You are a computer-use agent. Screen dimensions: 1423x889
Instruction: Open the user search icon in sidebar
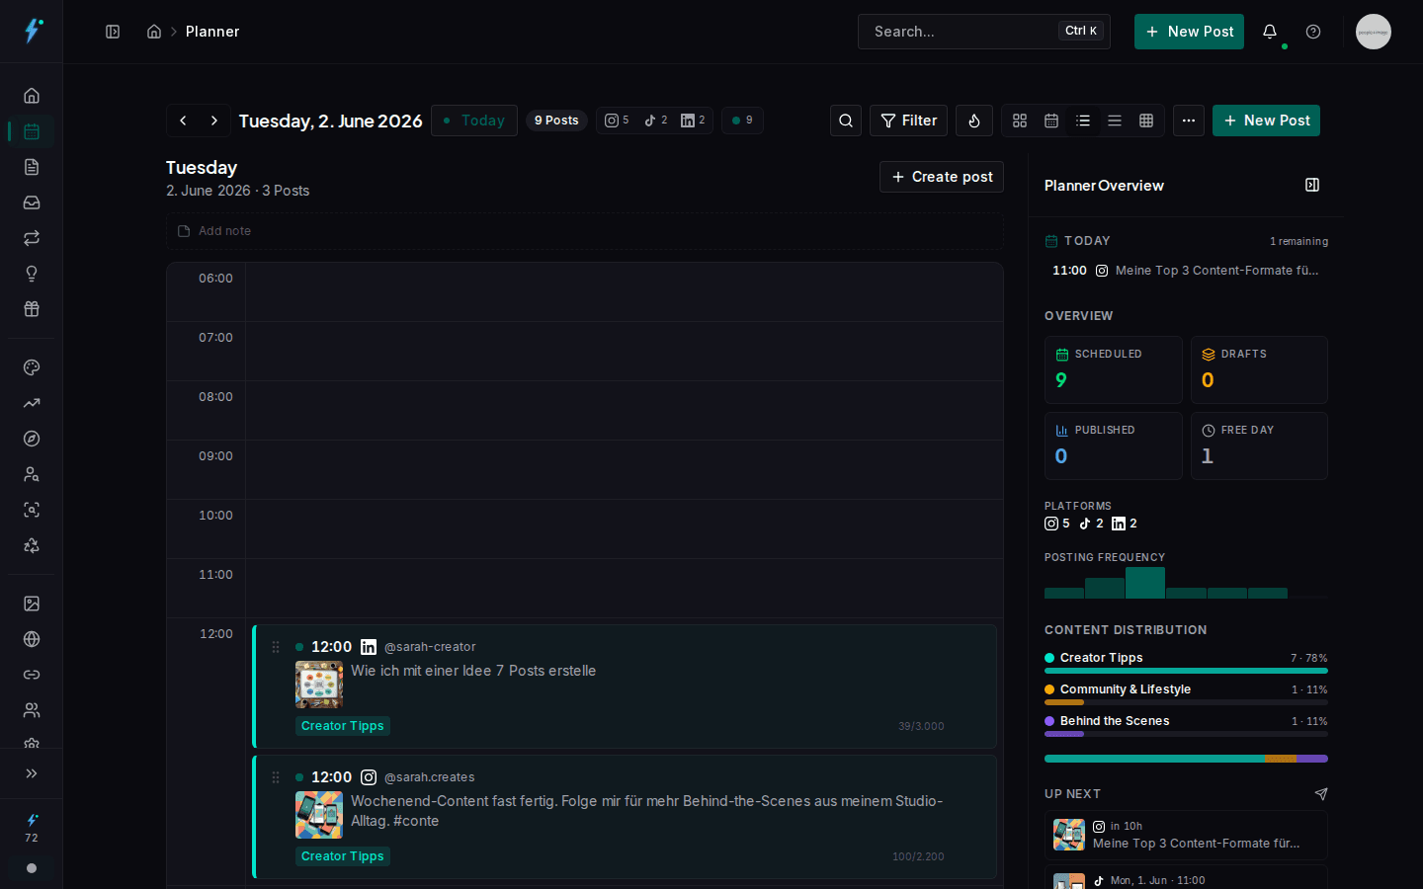(x=32, y=474)
